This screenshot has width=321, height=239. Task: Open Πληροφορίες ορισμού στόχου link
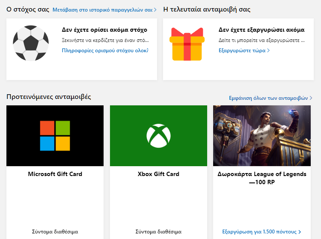[x=105, y=51]
